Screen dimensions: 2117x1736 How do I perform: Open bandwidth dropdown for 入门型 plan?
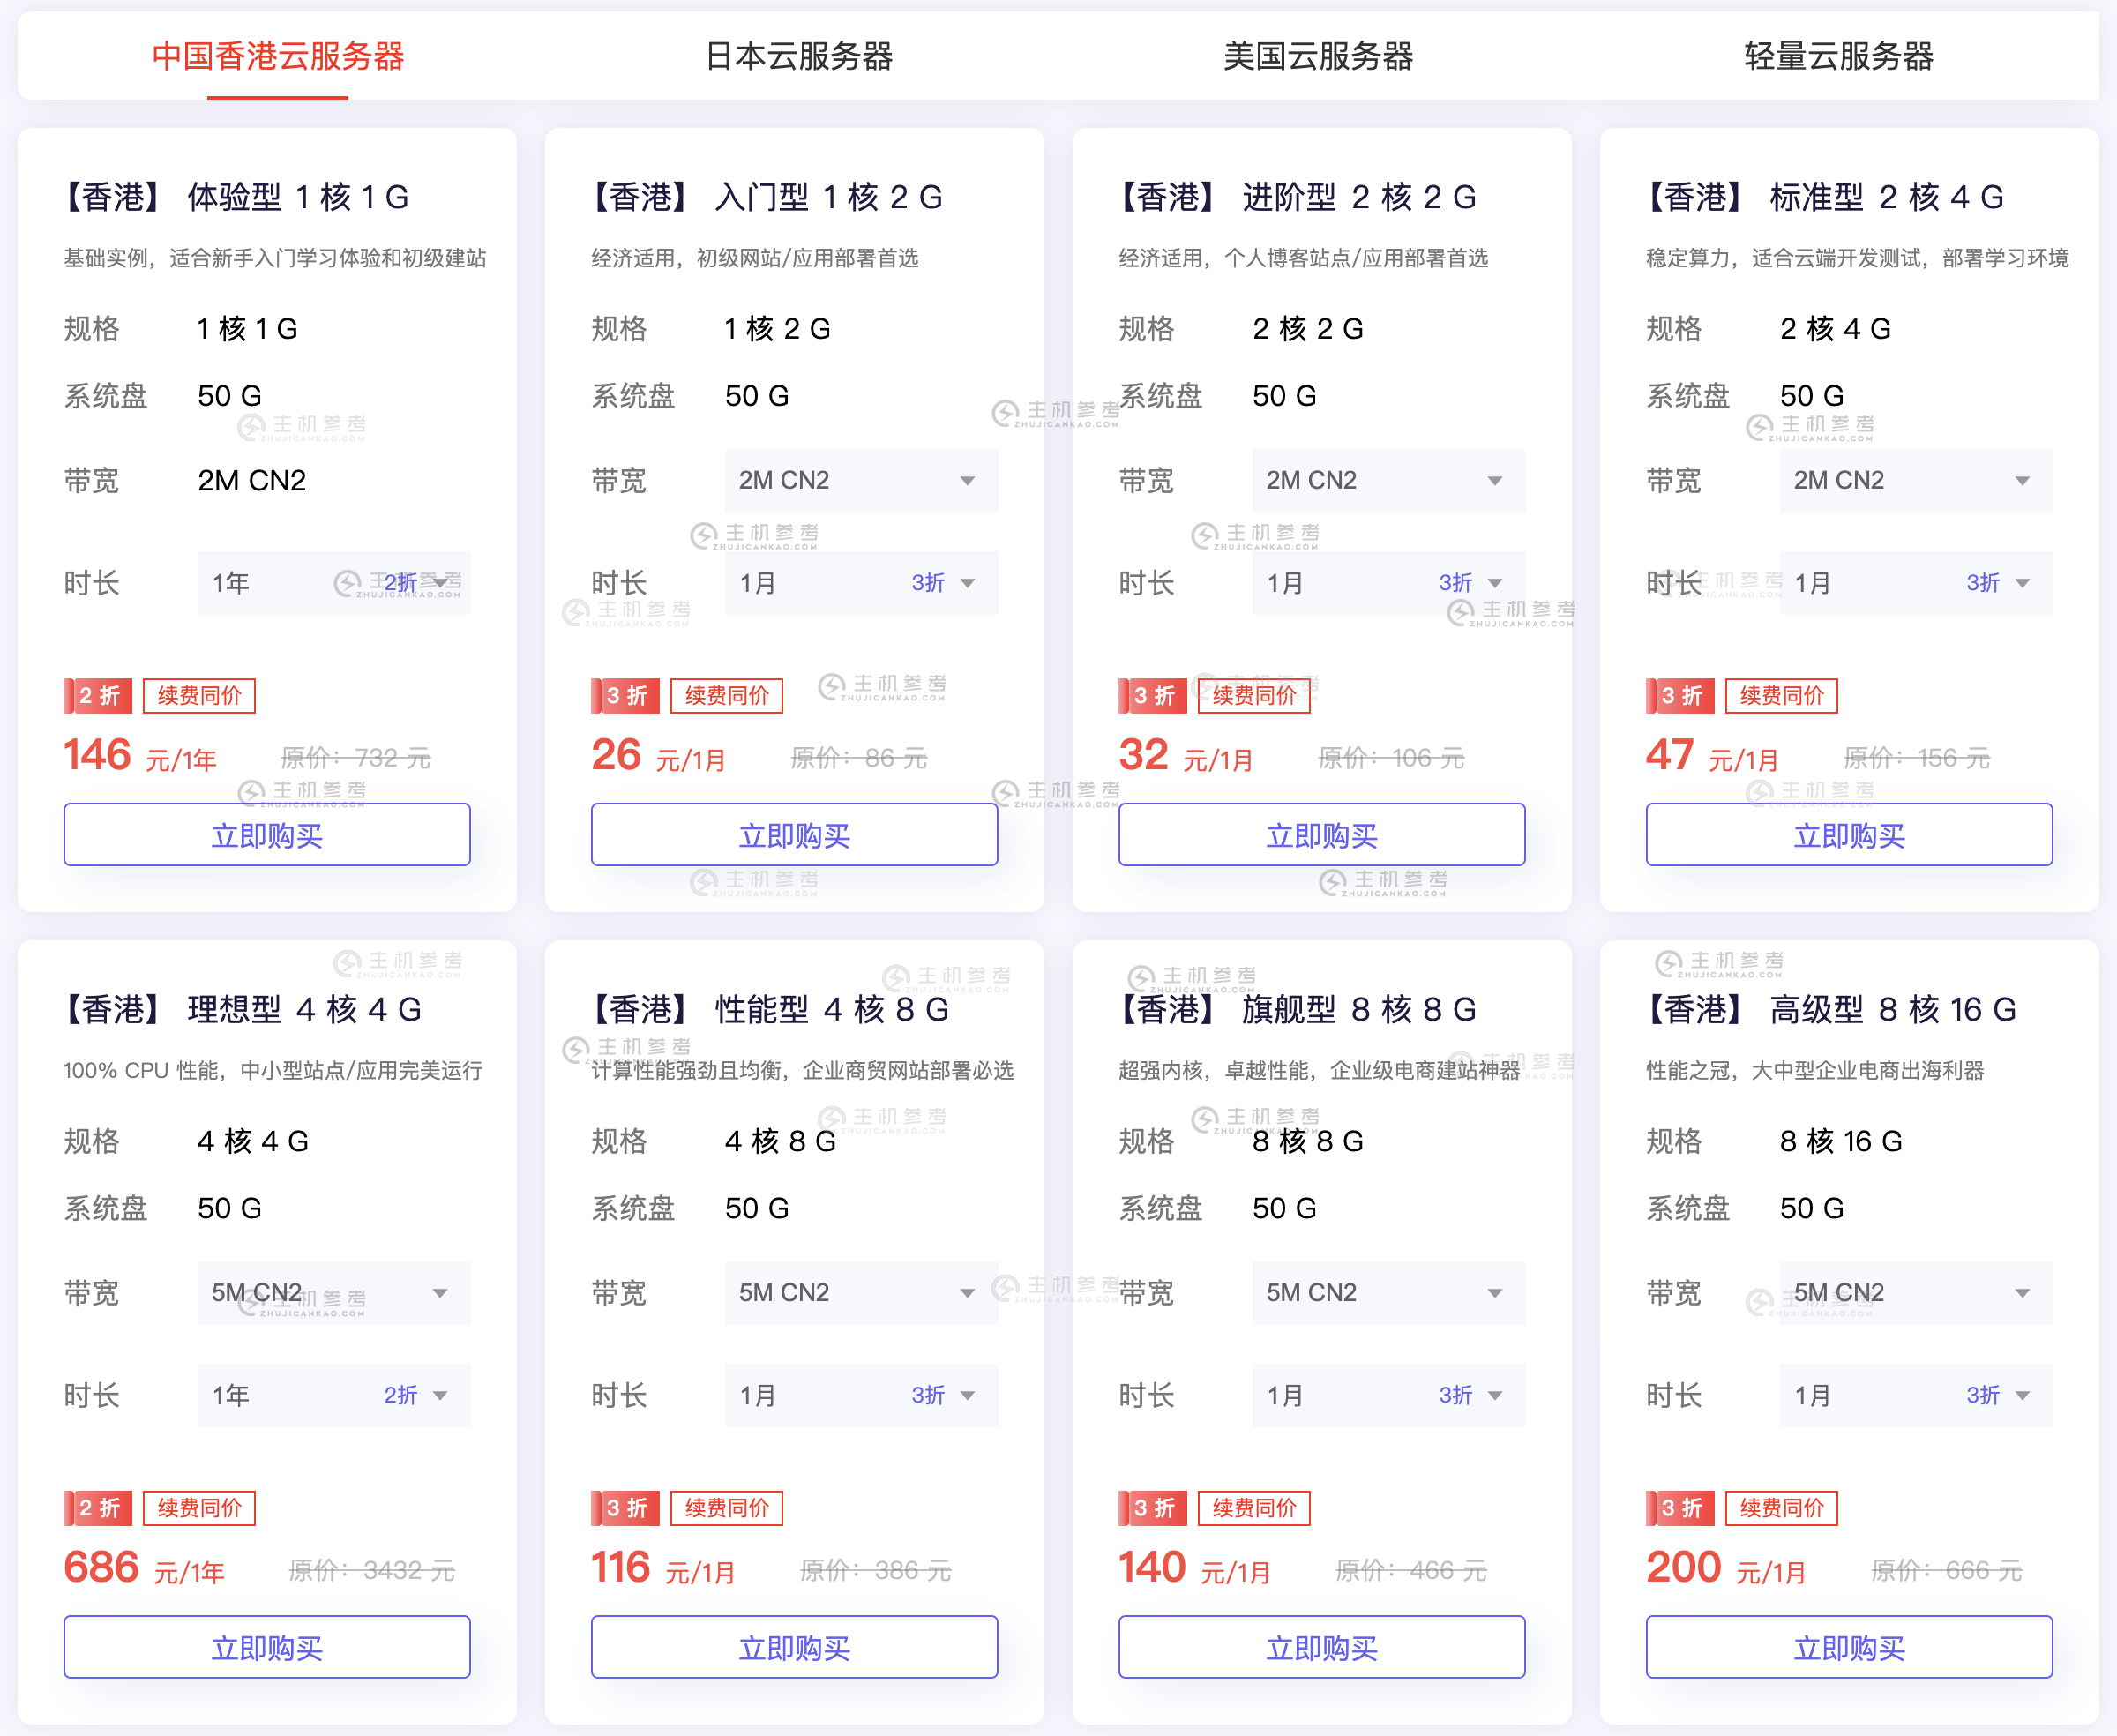pyautogui.click(x=861, y=481)
